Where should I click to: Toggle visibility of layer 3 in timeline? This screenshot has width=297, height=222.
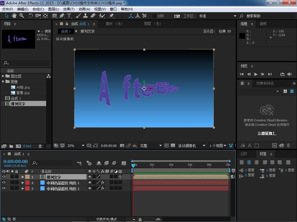(x=3, y=188)
